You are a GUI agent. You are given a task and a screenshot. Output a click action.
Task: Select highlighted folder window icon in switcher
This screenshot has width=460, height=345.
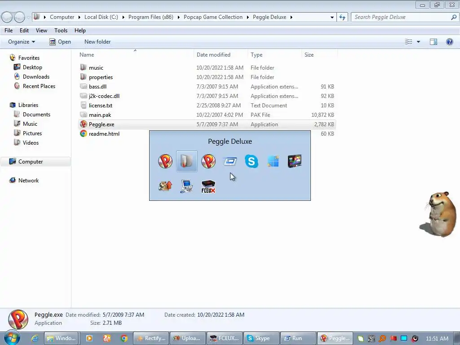pos(187,161)
